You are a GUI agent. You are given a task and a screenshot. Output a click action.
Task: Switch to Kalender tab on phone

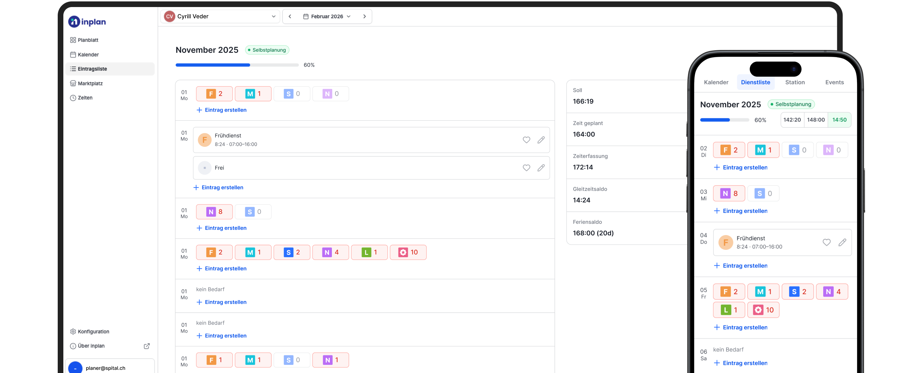pos(716,82)
